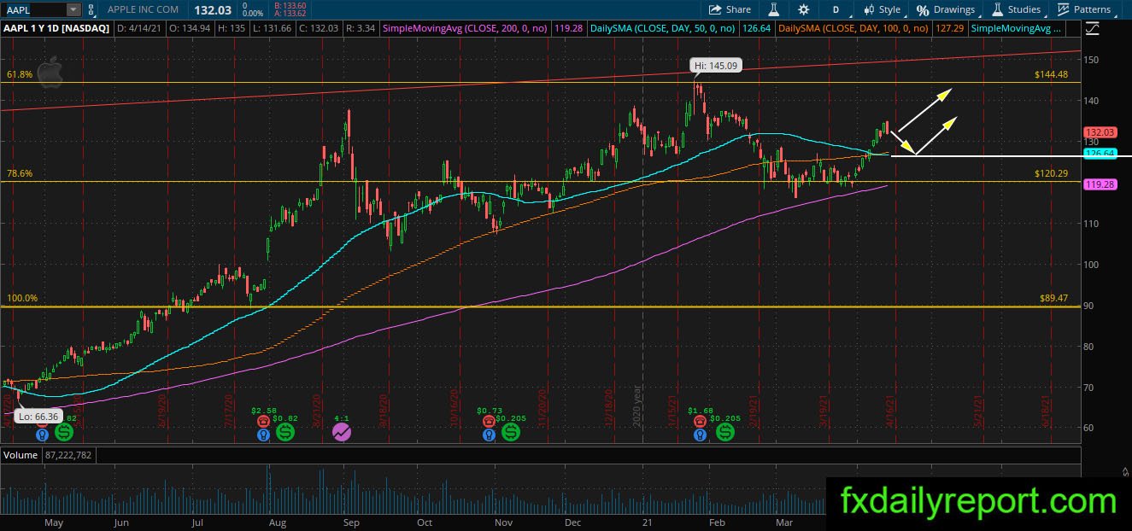
Task: Click the small icon right of the symbol dropdown
Action: (x=91, y=9)
